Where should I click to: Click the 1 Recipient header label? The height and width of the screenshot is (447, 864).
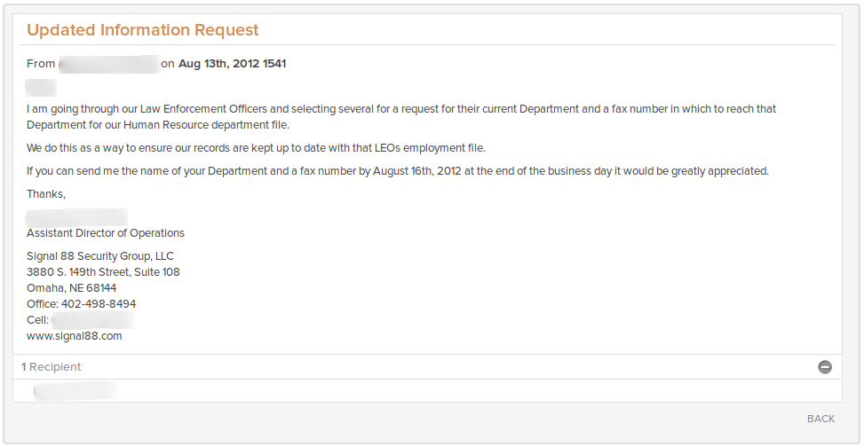coord(52,367)
